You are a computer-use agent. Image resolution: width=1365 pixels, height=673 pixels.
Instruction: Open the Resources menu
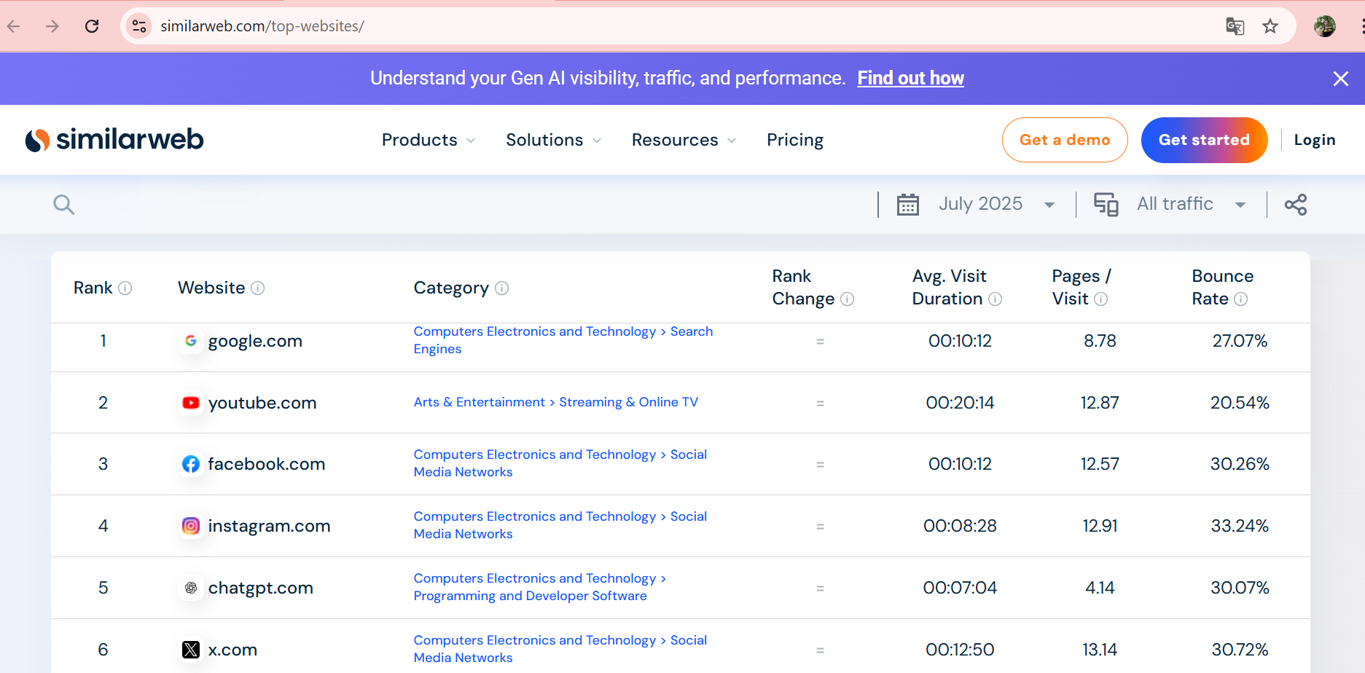click(682, 140)
